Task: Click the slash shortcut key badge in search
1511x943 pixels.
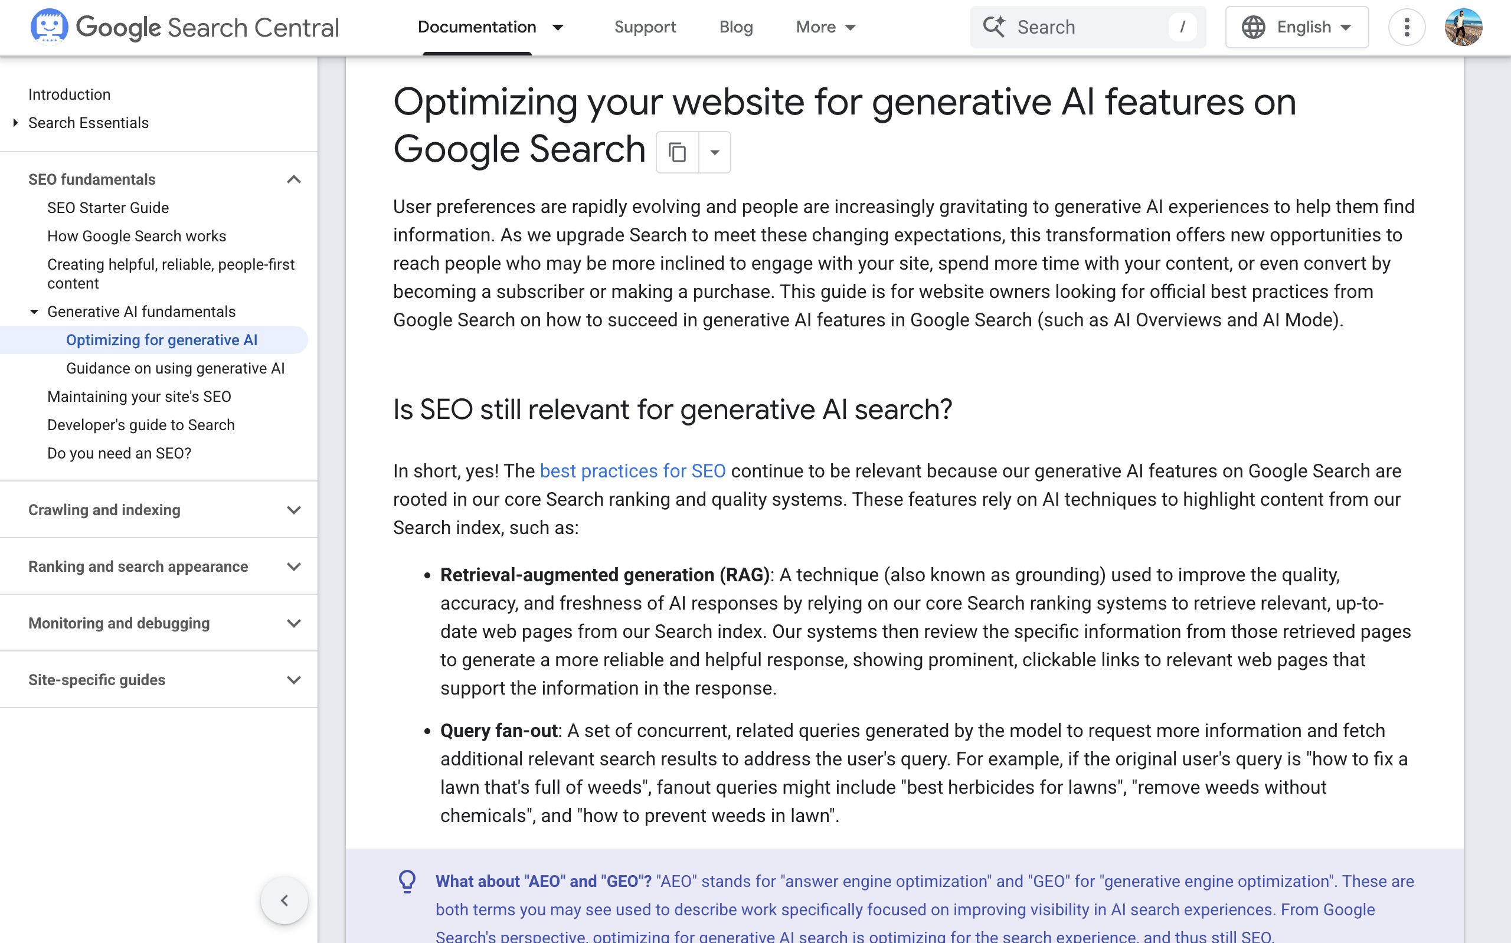Action: tap(1182, 27)
